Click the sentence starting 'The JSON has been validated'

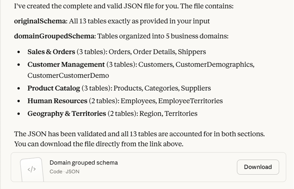139,134
